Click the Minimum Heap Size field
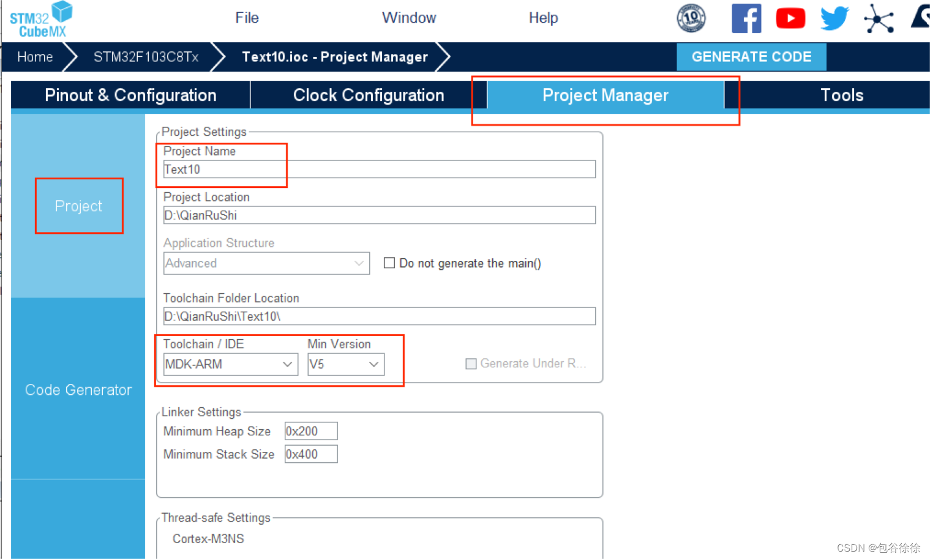Image resolution: width=930 pixels, height=559 pixels. pos(311,432)
